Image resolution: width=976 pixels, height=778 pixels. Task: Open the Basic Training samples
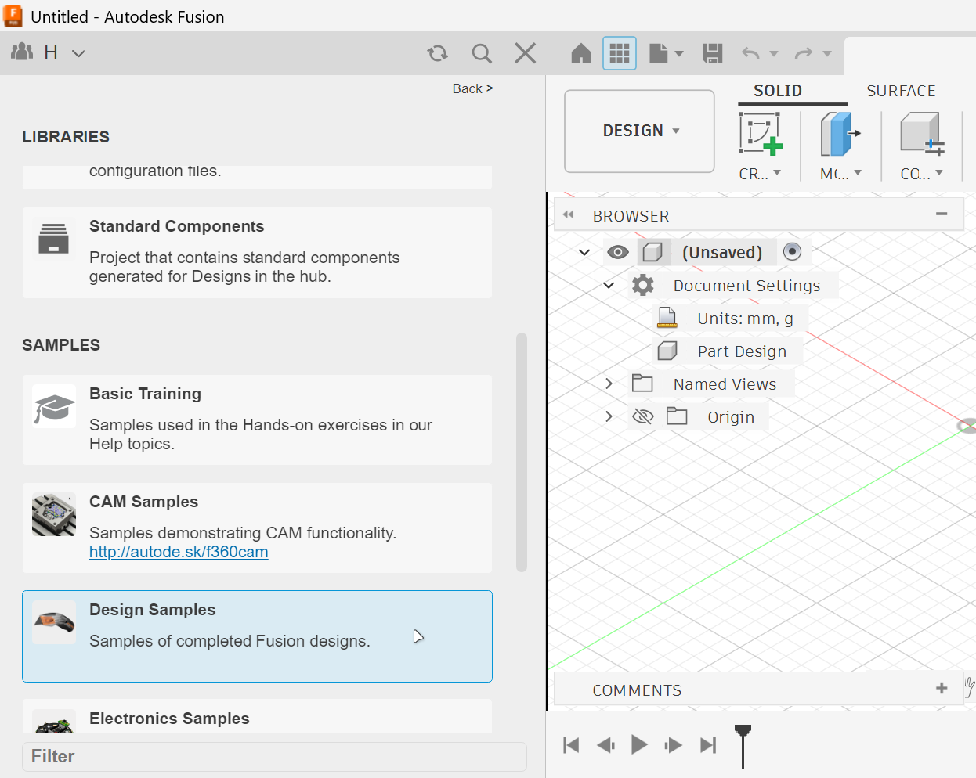pos(257,420)
